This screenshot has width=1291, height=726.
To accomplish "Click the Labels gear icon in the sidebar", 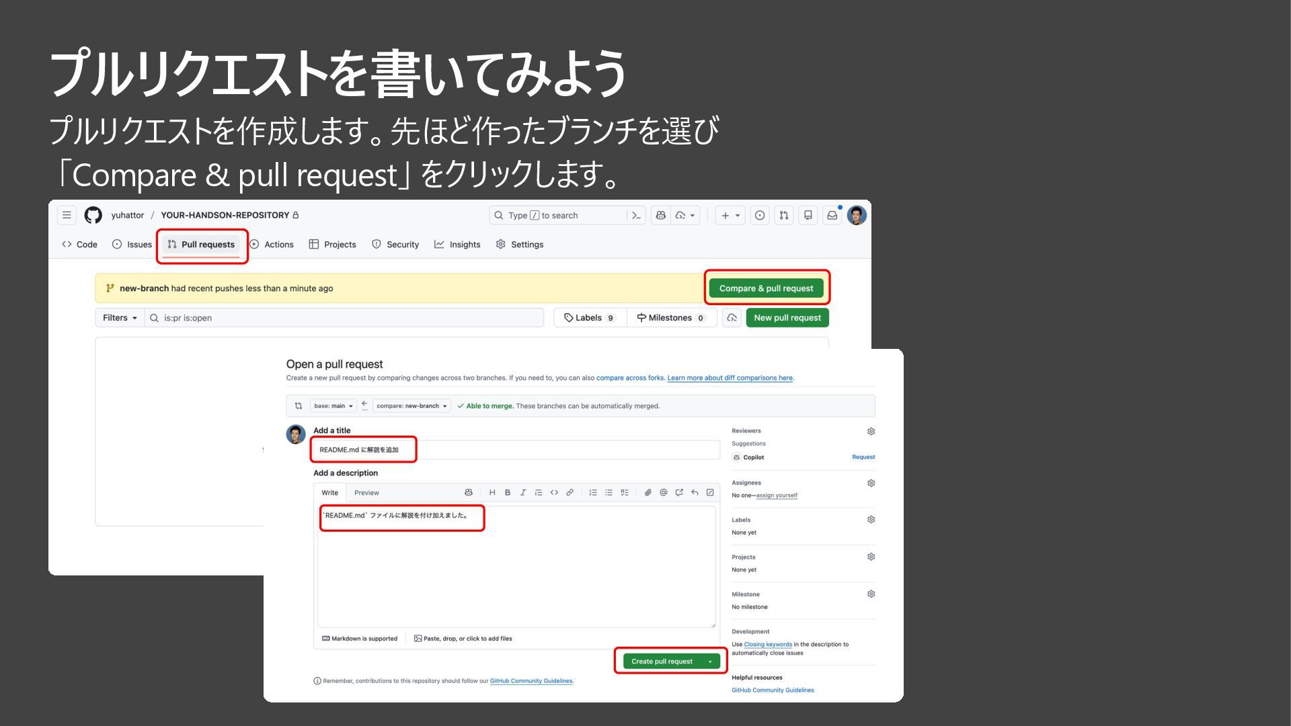I will pyautogui.click(x=871, y=520).
